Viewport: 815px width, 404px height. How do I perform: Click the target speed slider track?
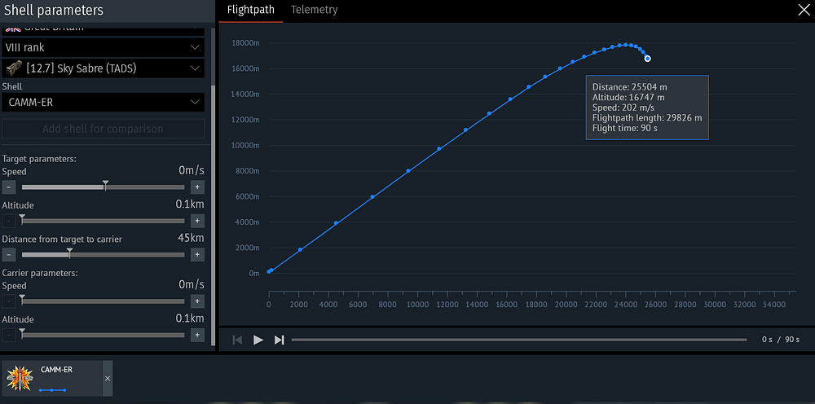[x=103, y=187]
